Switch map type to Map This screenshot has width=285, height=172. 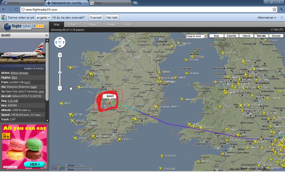(217, 36)
